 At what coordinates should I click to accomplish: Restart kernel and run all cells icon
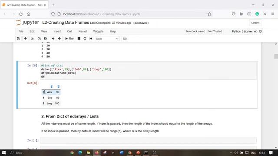pyautogui.click(x=91, y=39)
